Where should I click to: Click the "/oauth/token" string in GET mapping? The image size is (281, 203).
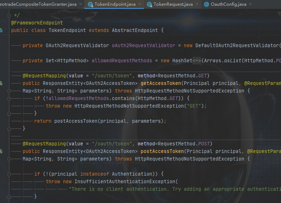(x=112, y=76)
